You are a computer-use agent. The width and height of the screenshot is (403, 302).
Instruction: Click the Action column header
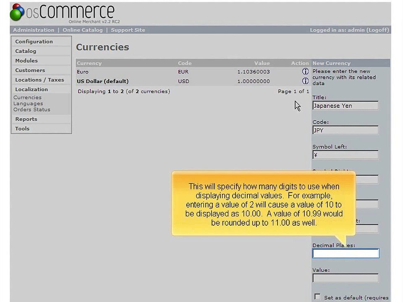300,63
